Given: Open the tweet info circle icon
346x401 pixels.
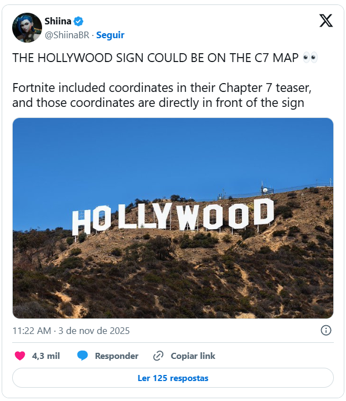Looking at the screenshot, I should (326, 330).
